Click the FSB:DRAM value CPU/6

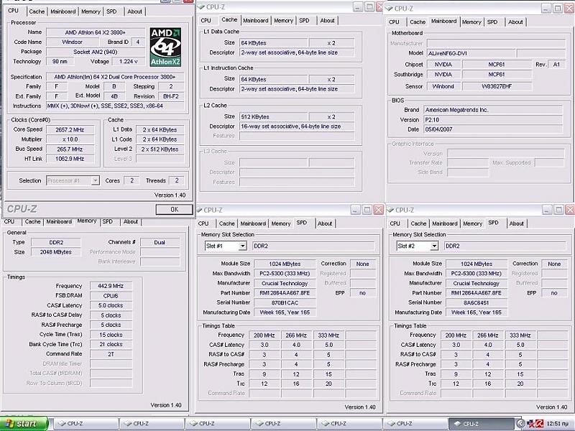click(x=111, y=295)
